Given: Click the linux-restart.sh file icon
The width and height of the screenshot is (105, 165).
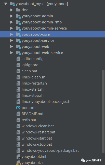Looking at the screenshot, I should pyautogui.click(x=18, y=83).
